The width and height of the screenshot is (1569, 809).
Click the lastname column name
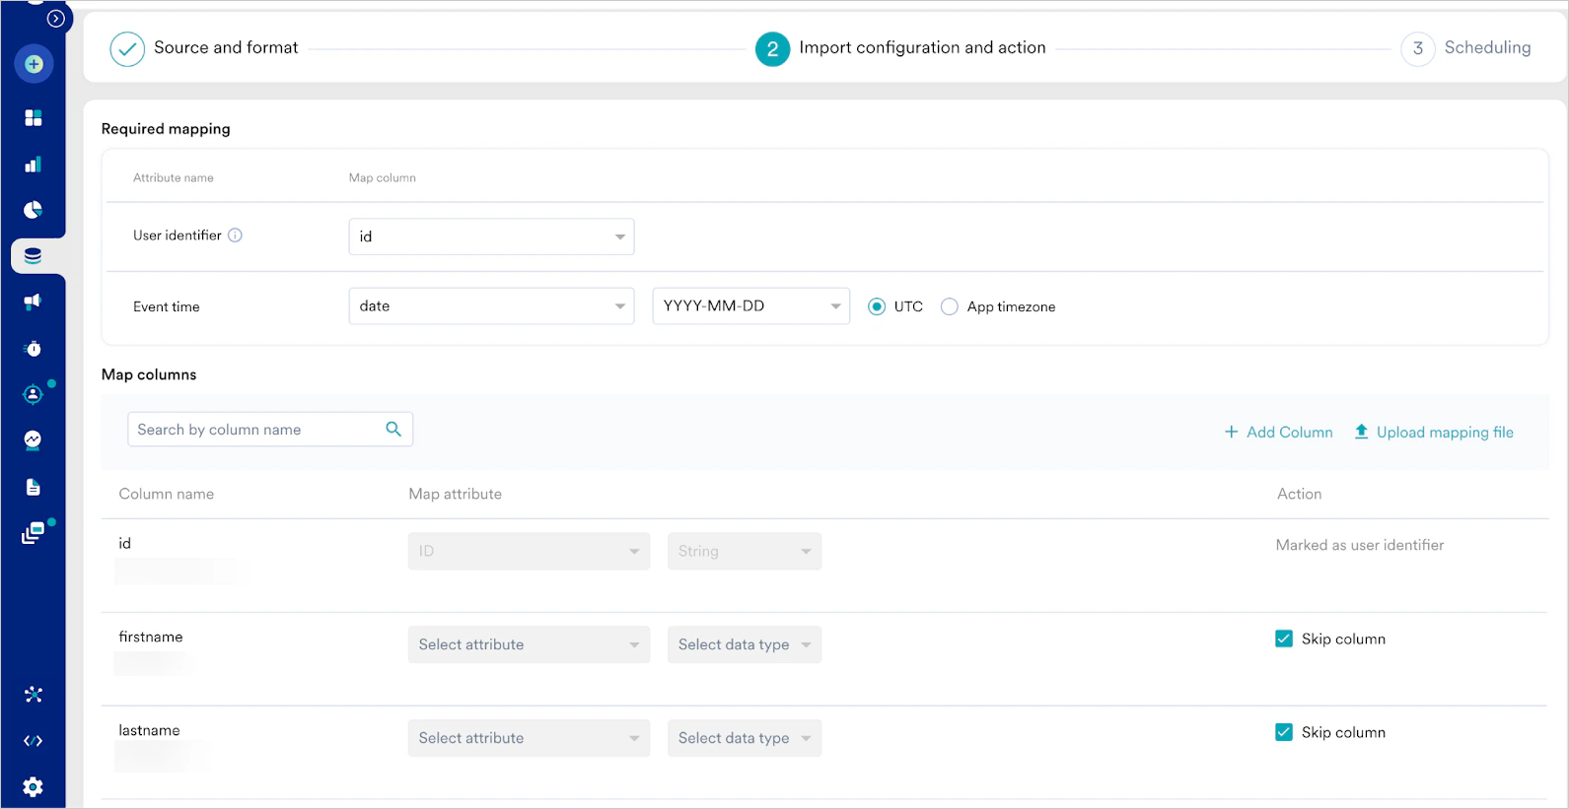149,730
